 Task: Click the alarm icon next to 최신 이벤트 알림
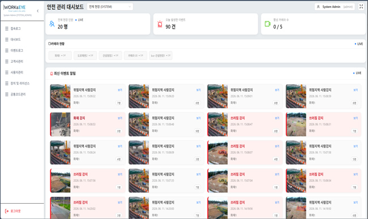(x=52, y=74)
